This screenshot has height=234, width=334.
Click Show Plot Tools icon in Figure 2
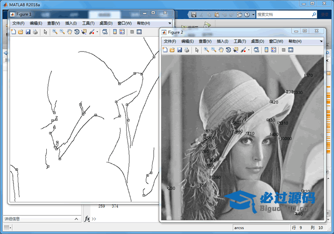tap(291, 50)
